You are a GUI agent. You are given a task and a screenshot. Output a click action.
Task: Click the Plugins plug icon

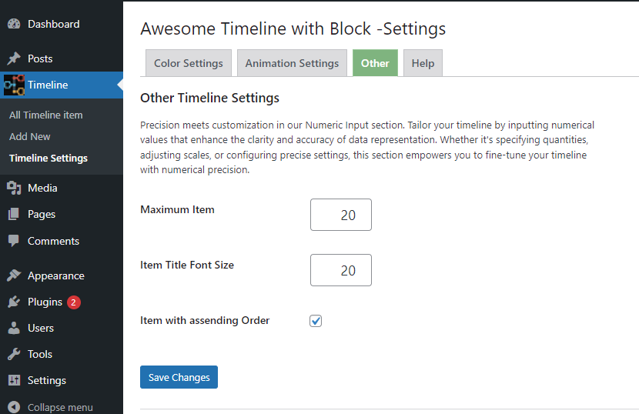coord(14,302)
